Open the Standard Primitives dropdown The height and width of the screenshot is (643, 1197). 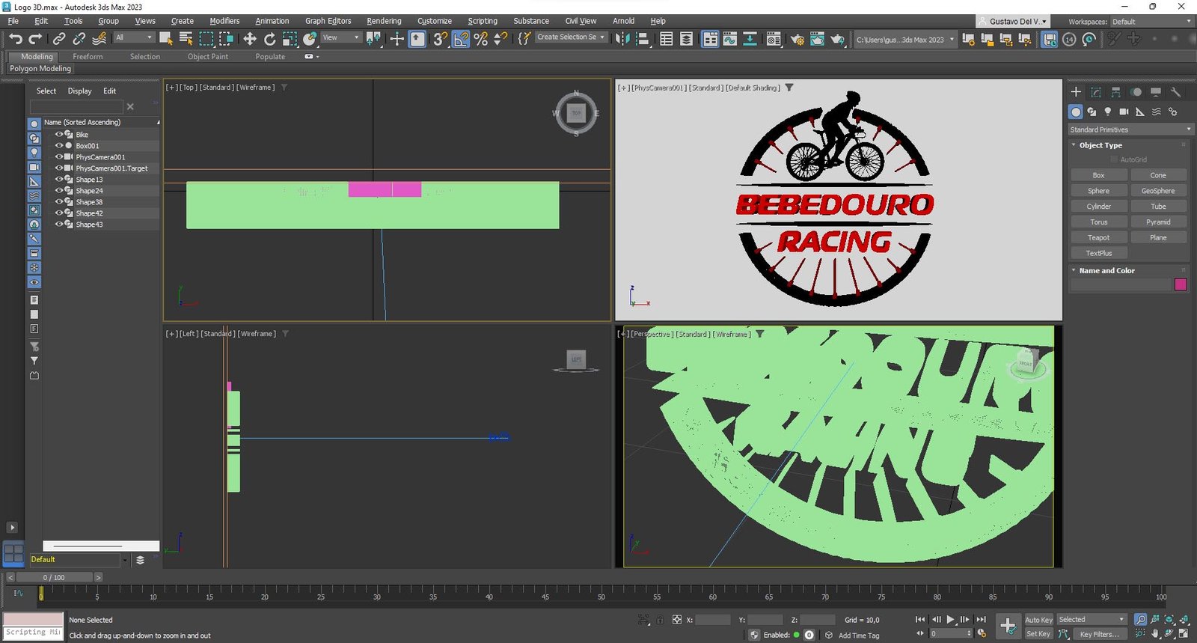pos(1130,129)
